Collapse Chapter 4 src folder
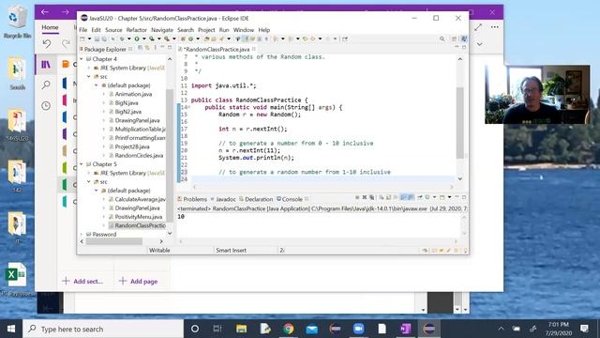The image size is (600, 338). (x=89, y=77)
